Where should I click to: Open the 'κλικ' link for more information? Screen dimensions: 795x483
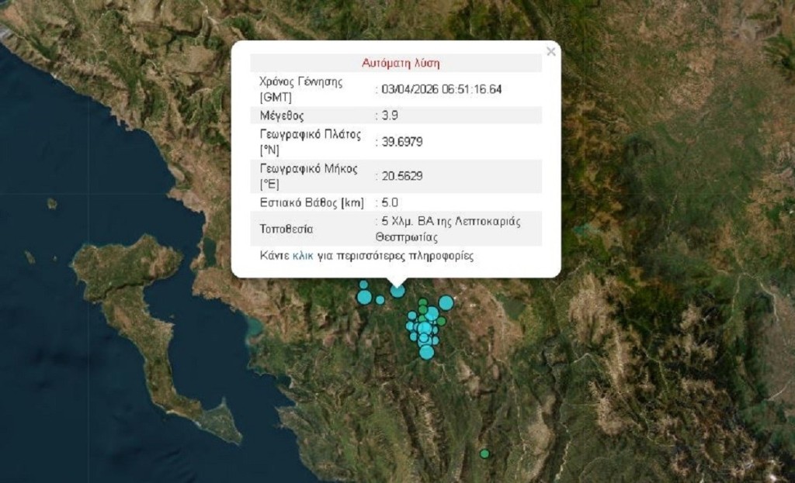coord(303,255)
